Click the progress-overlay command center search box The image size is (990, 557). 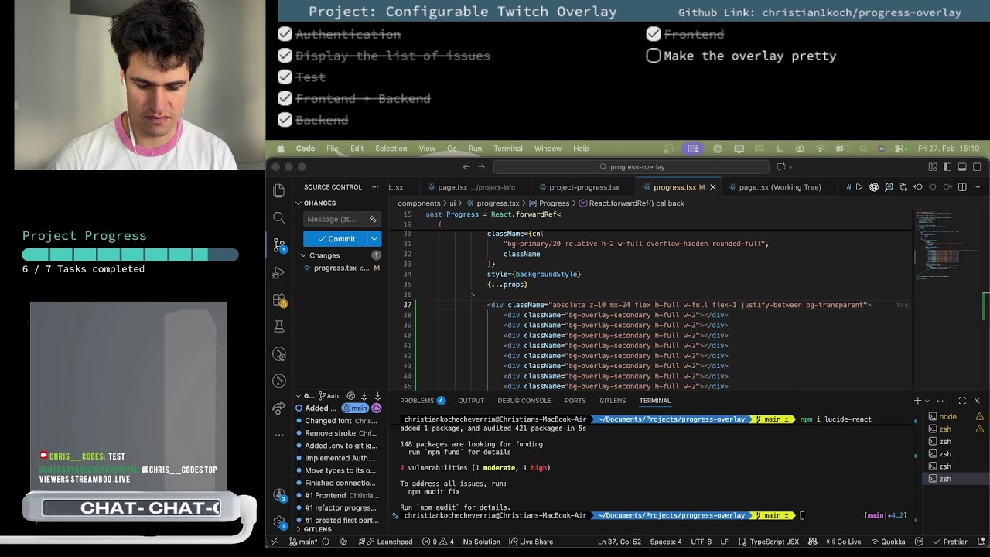(x=631, y=167)
